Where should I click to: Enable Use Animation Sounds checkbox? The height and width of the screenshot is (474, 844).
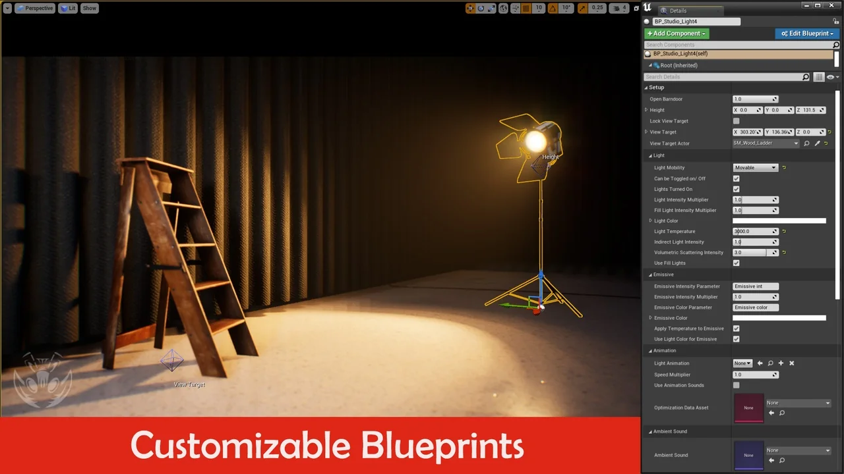point(737,385)
